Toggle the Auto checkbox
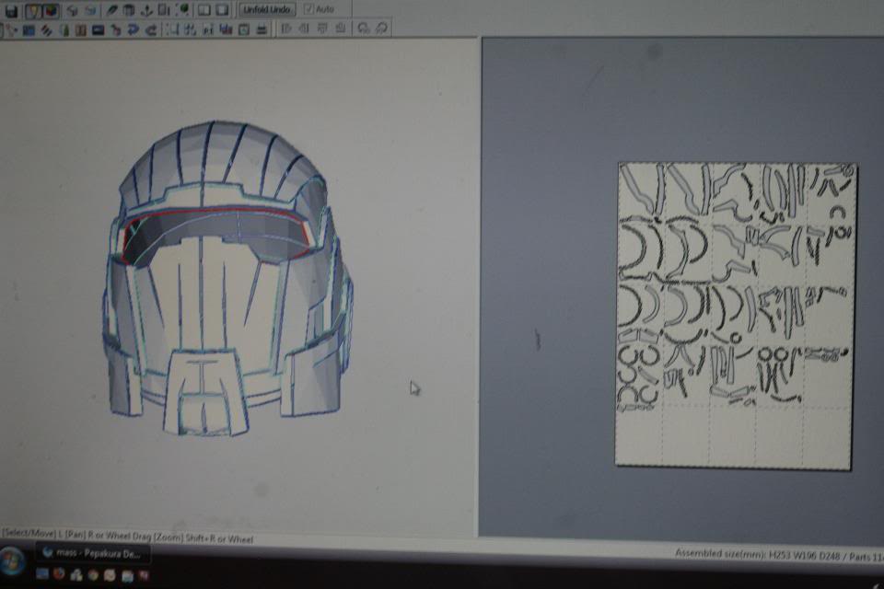Viewport: 884px width, 589px height. (x=308, y=9)
